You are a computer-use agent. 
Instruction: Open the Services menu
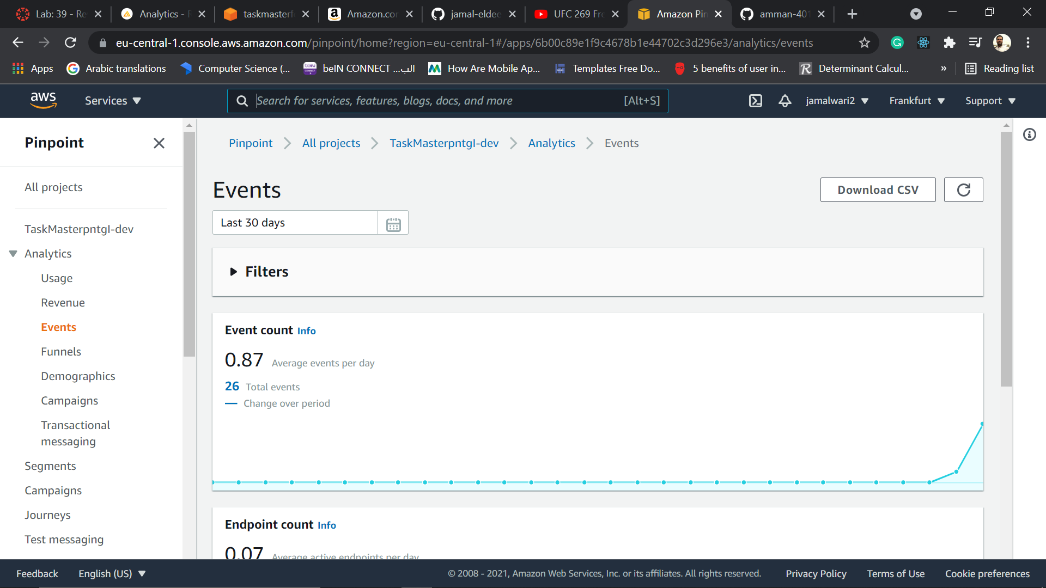pyautogui.click(x=112, y=101)
